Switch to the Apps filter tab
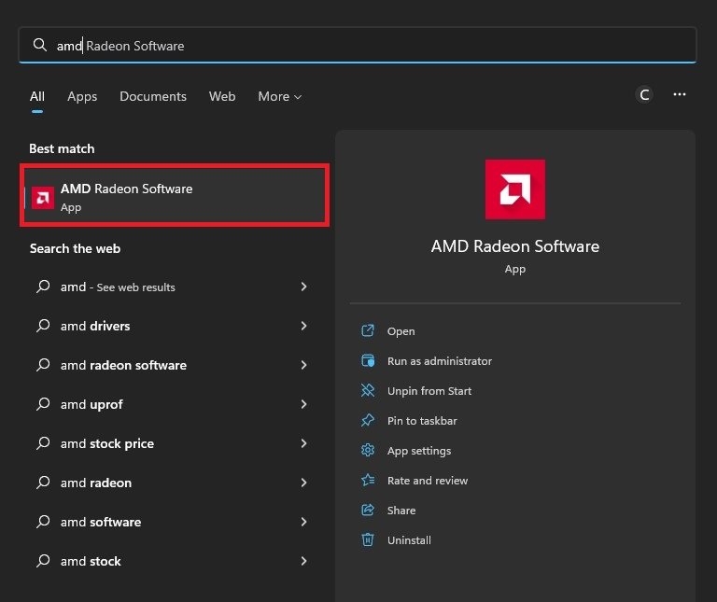 82,96
